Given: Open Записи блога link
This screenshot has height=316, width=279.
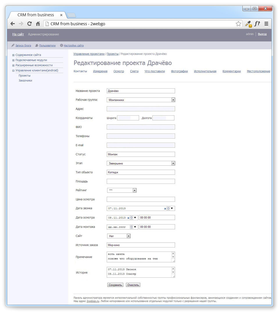Looking at the screenshot, I should (23, 46).
